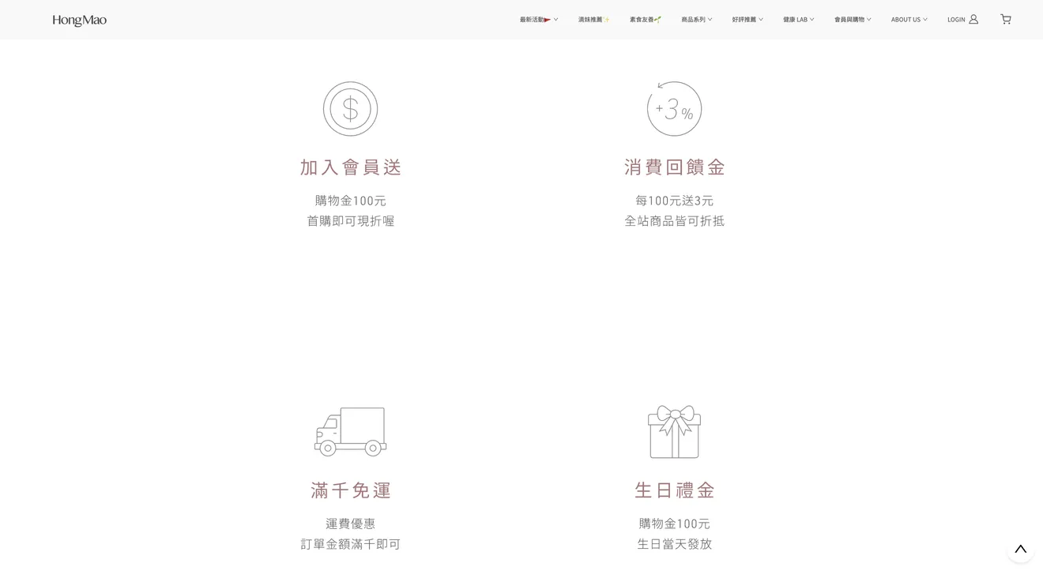This screenshot has height=578, width=1043.
Task: Click the text 全站商品皆可折抵
Action: click(674, 221)
